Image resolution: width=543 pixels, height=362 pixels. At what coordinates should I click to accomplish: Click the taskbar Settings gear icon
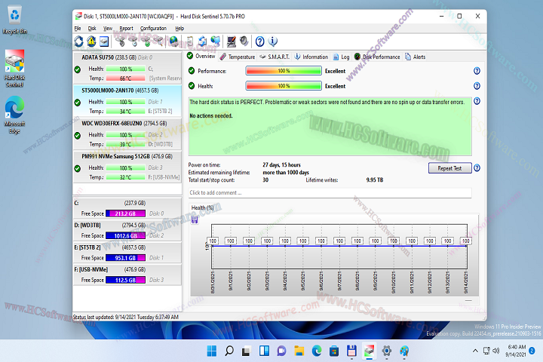point(386,351)
